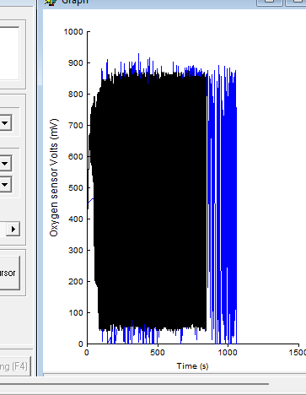Click the 900 label on voltage axis
The width and height of the screenshot is (306, 395).
76,63
